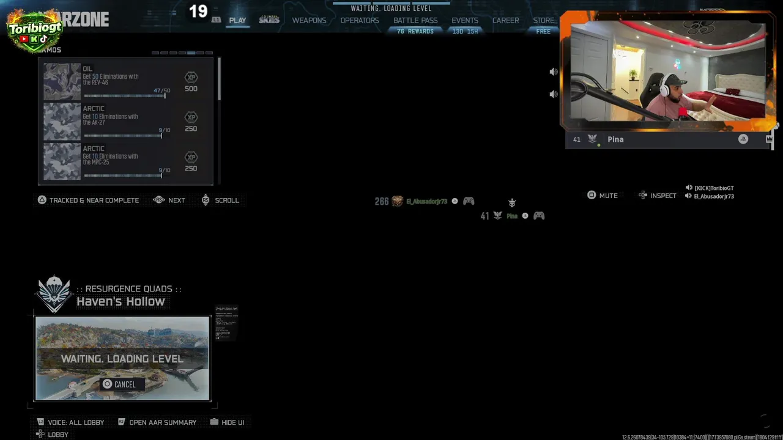Click the XP icon on the AK-27 challenge
783x440 pixels.
(191, 117)
